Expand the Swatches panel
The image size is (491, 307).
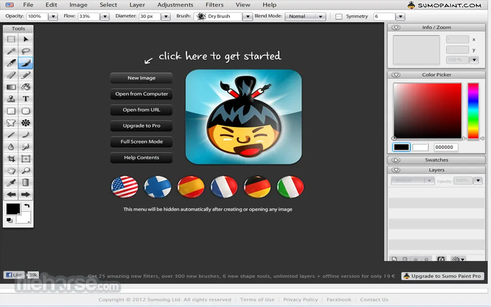[x=396, y=160]
